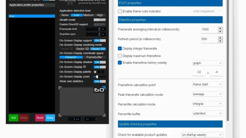The width and height of the screenshot is (246, 138).
Task: Enable frame color indicator checkbox
Action: [120, 11]
